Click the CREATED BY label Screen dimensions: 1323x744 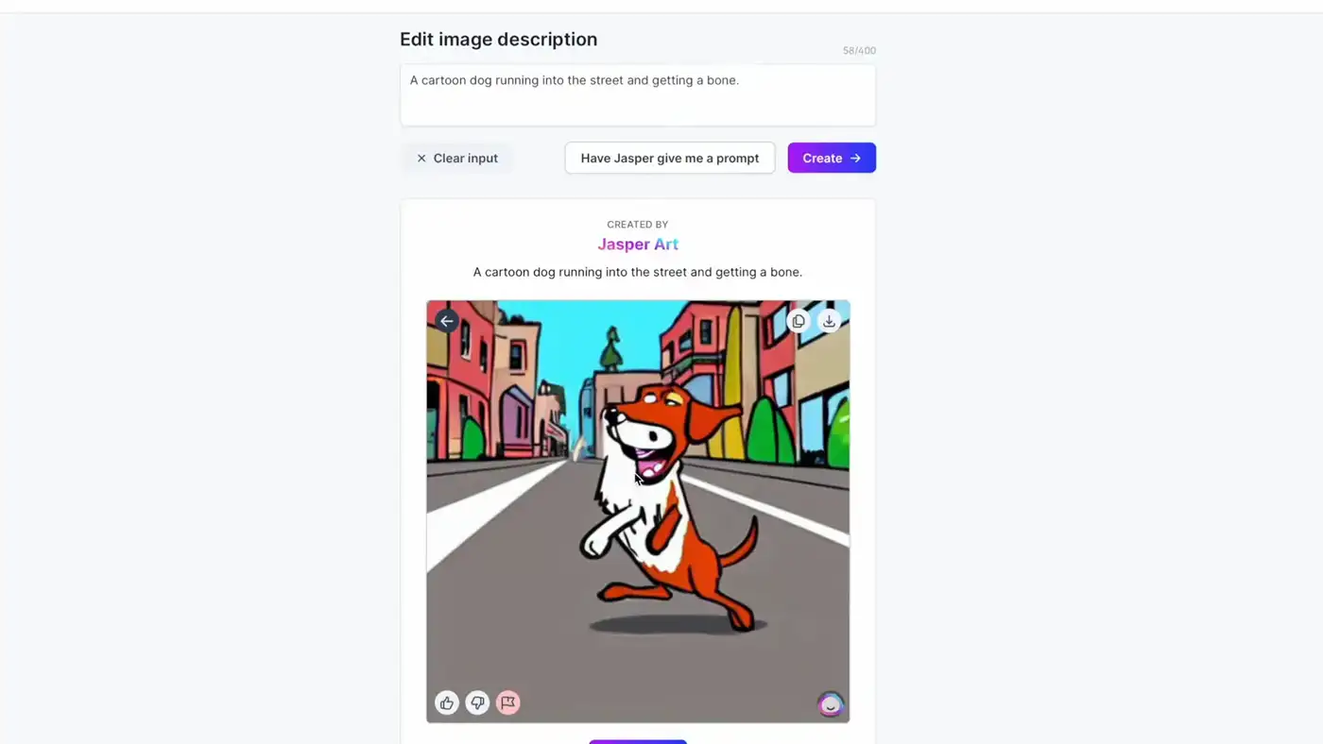coord(638,225)
